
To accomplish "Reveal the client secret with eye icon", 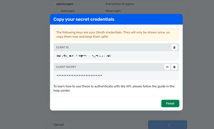I will (x=167, y=67).
